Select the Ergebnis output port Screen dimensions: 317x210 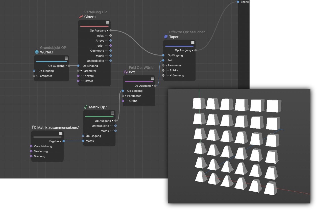[63, 141]
